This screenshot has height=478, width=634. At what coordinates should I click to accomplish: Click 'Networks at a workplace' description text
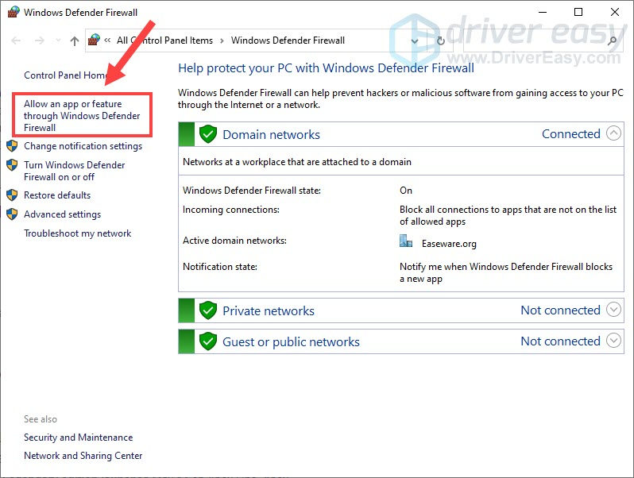pos(297,162)
